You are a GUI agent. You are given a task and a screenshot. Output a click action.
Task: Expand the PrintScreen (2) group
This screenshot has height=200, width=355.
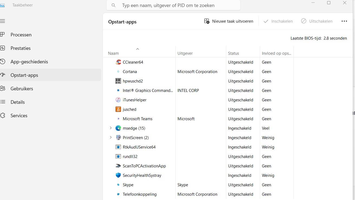[111, 138]
